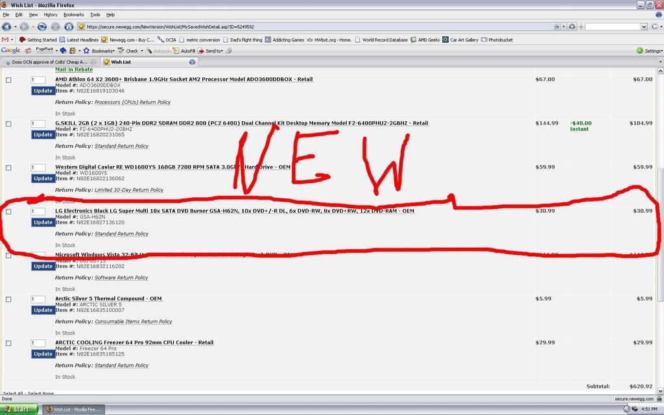Go back with the Back arrow button
The height and width of the screenshot is (415, 664).
point(6,27)
